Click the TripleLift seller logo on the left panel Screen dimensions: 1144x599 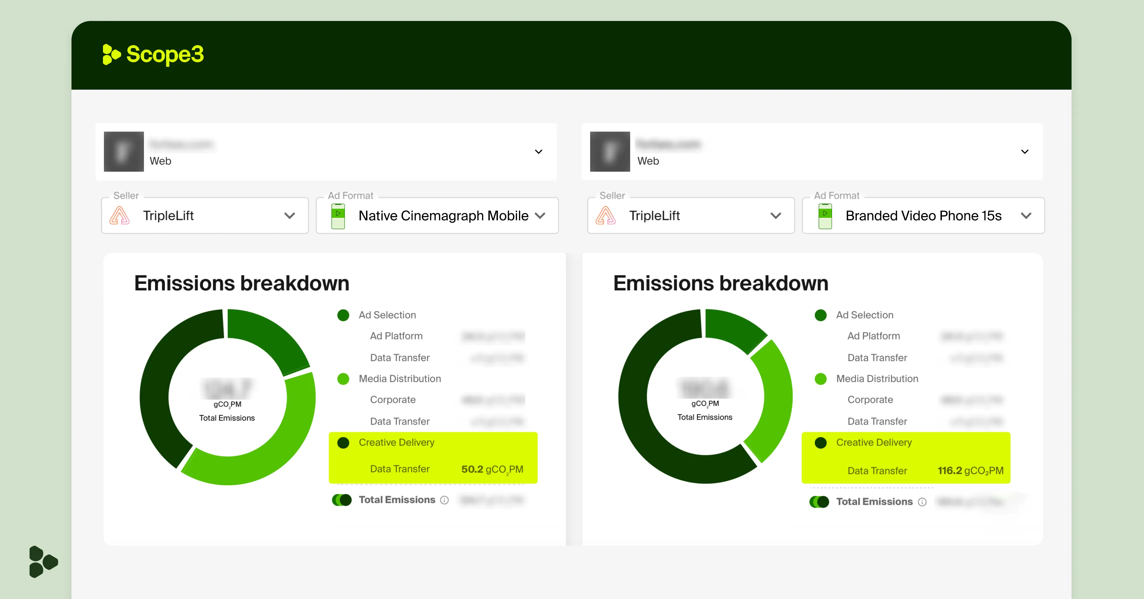(x=120, y=216)
